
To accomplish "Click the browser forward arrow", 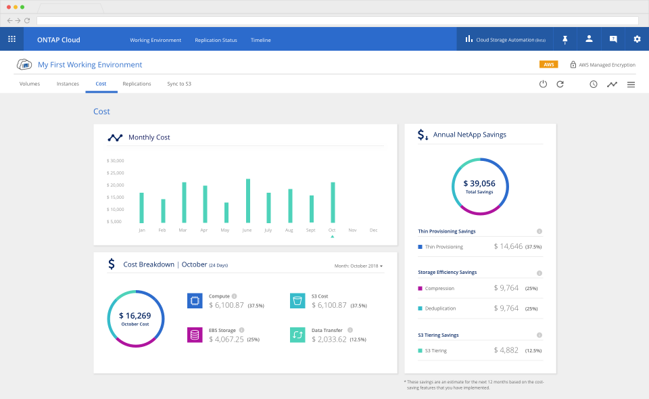I will click(18, 20).
